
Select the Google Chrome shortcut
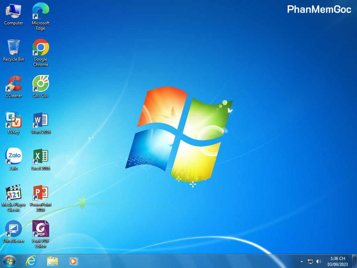41,47
